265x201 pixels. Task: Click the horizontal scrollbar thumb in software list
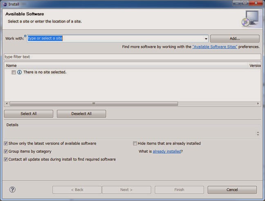click(x=94, y=103)
